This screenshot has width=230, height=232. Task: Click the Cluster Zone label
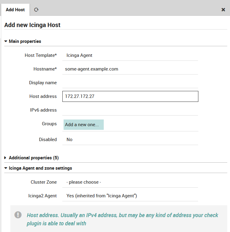(x=44, y=182)
